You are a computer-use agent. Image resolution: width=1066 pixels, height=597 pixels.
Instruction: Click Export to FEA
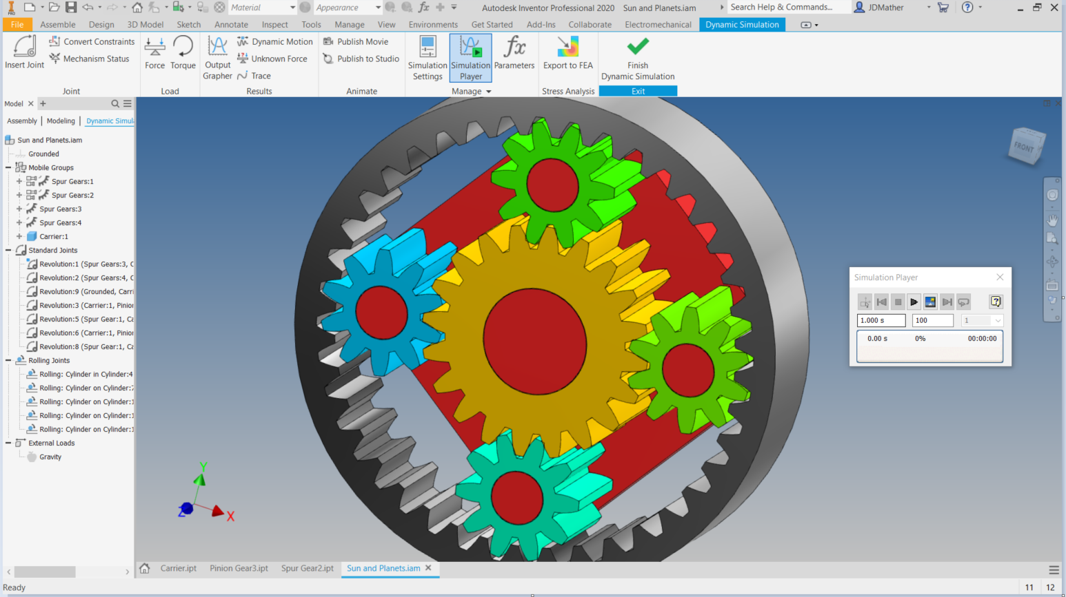(x=568, y=53)
